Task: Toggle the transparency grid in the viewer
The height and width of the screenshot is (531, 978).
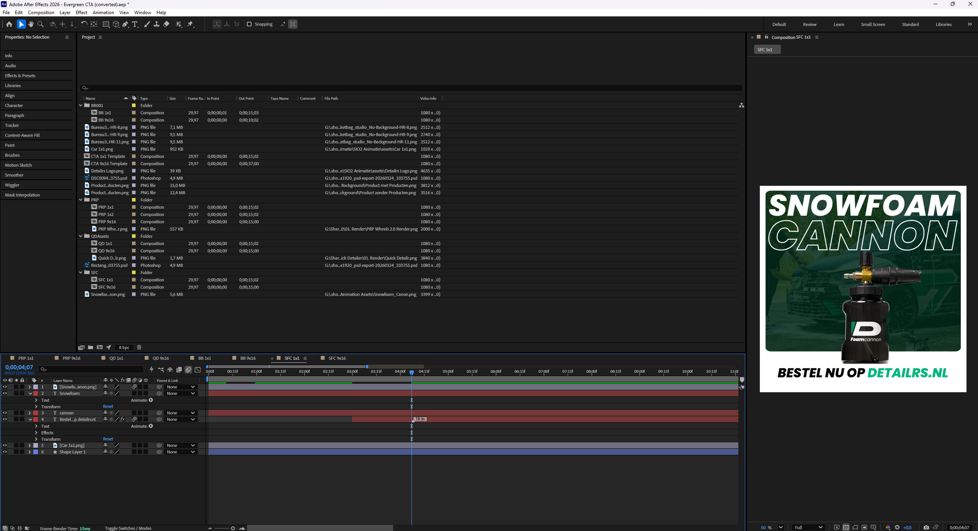Action: click(x=846, y=527)
